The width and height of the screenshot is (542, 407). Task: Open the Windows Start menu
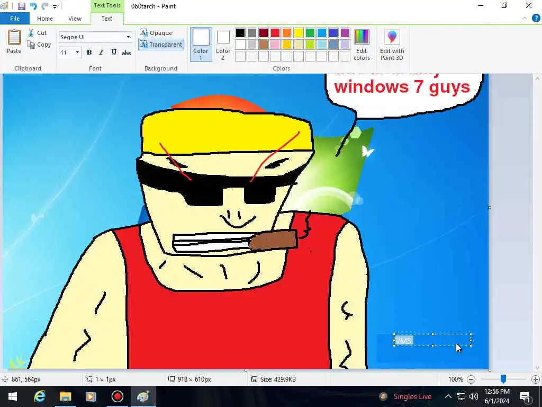[13, 396]
